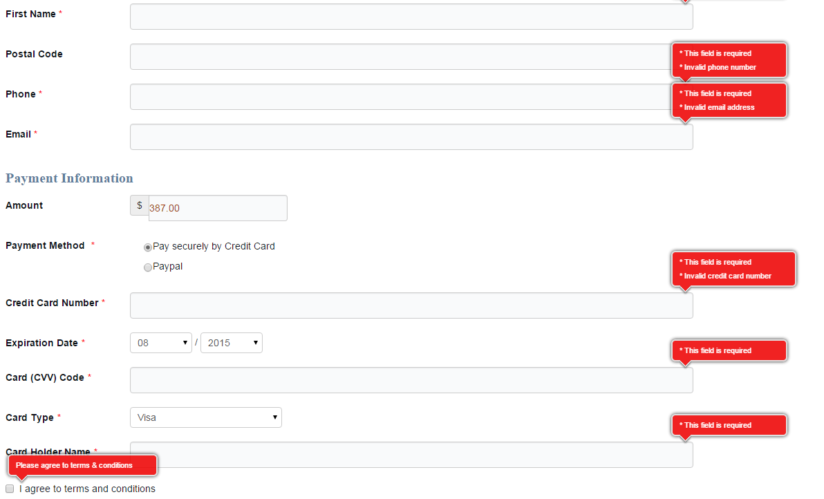
Task: Click the First Name input field
Action: point(411,17)
